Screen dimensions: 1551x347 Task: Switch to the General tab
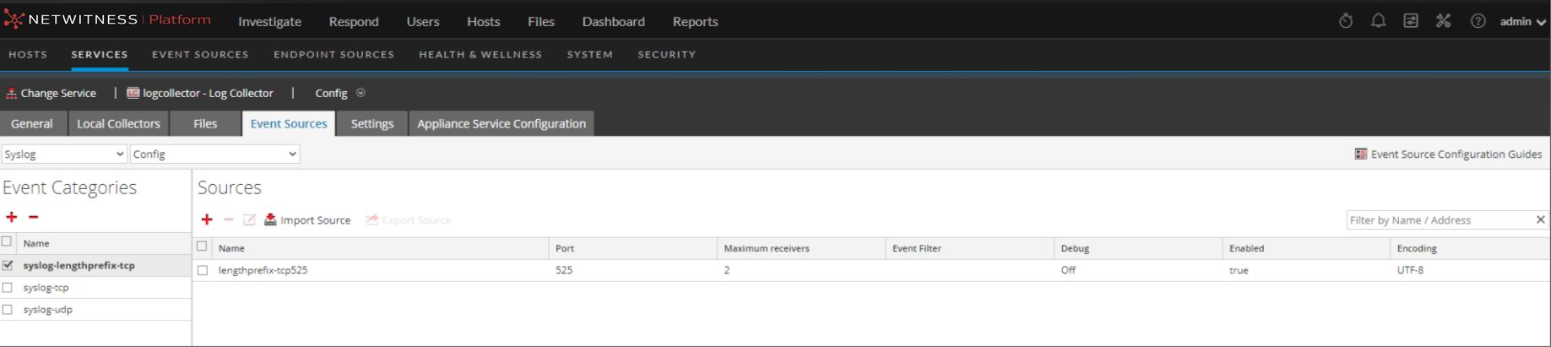[32, 123]
